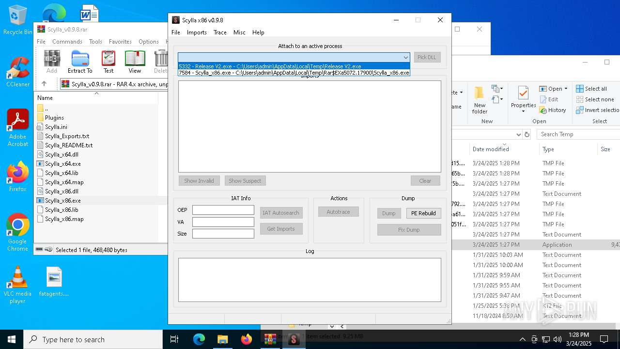Click the Pick DLL button
The height and width of the screenshot is (349, 620).
(427, 57)
